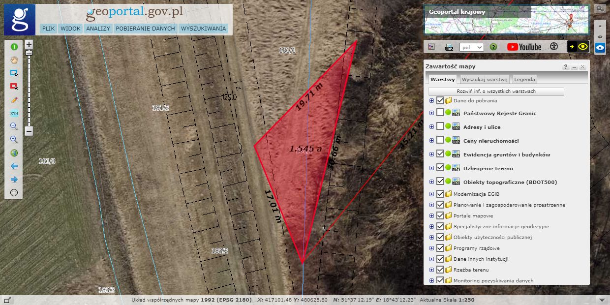610x305 pixels.
Task: Show full map extent with globe icon
Action: (x=14, y=153)
